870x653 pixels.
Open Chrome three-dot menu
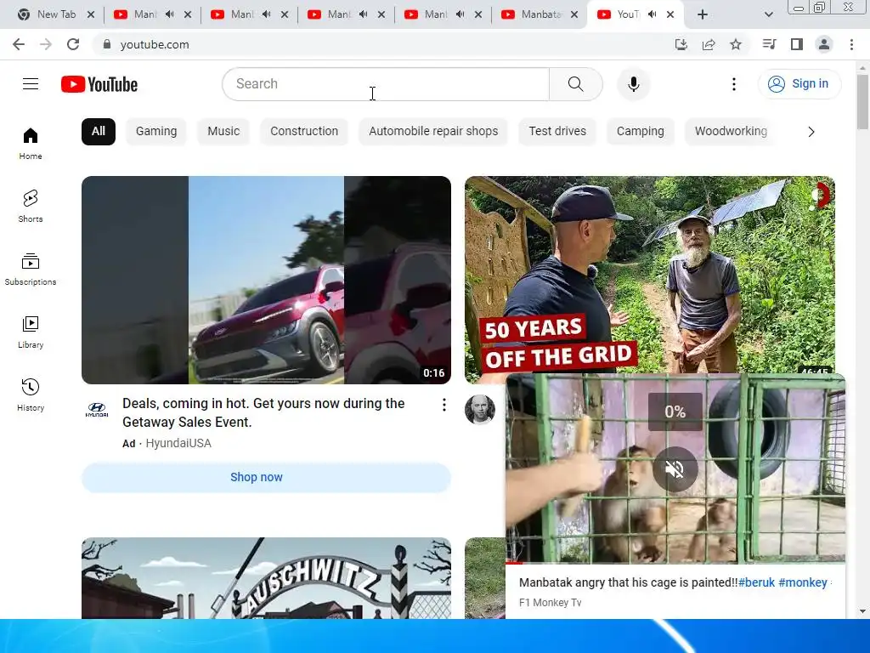(851, 44)
